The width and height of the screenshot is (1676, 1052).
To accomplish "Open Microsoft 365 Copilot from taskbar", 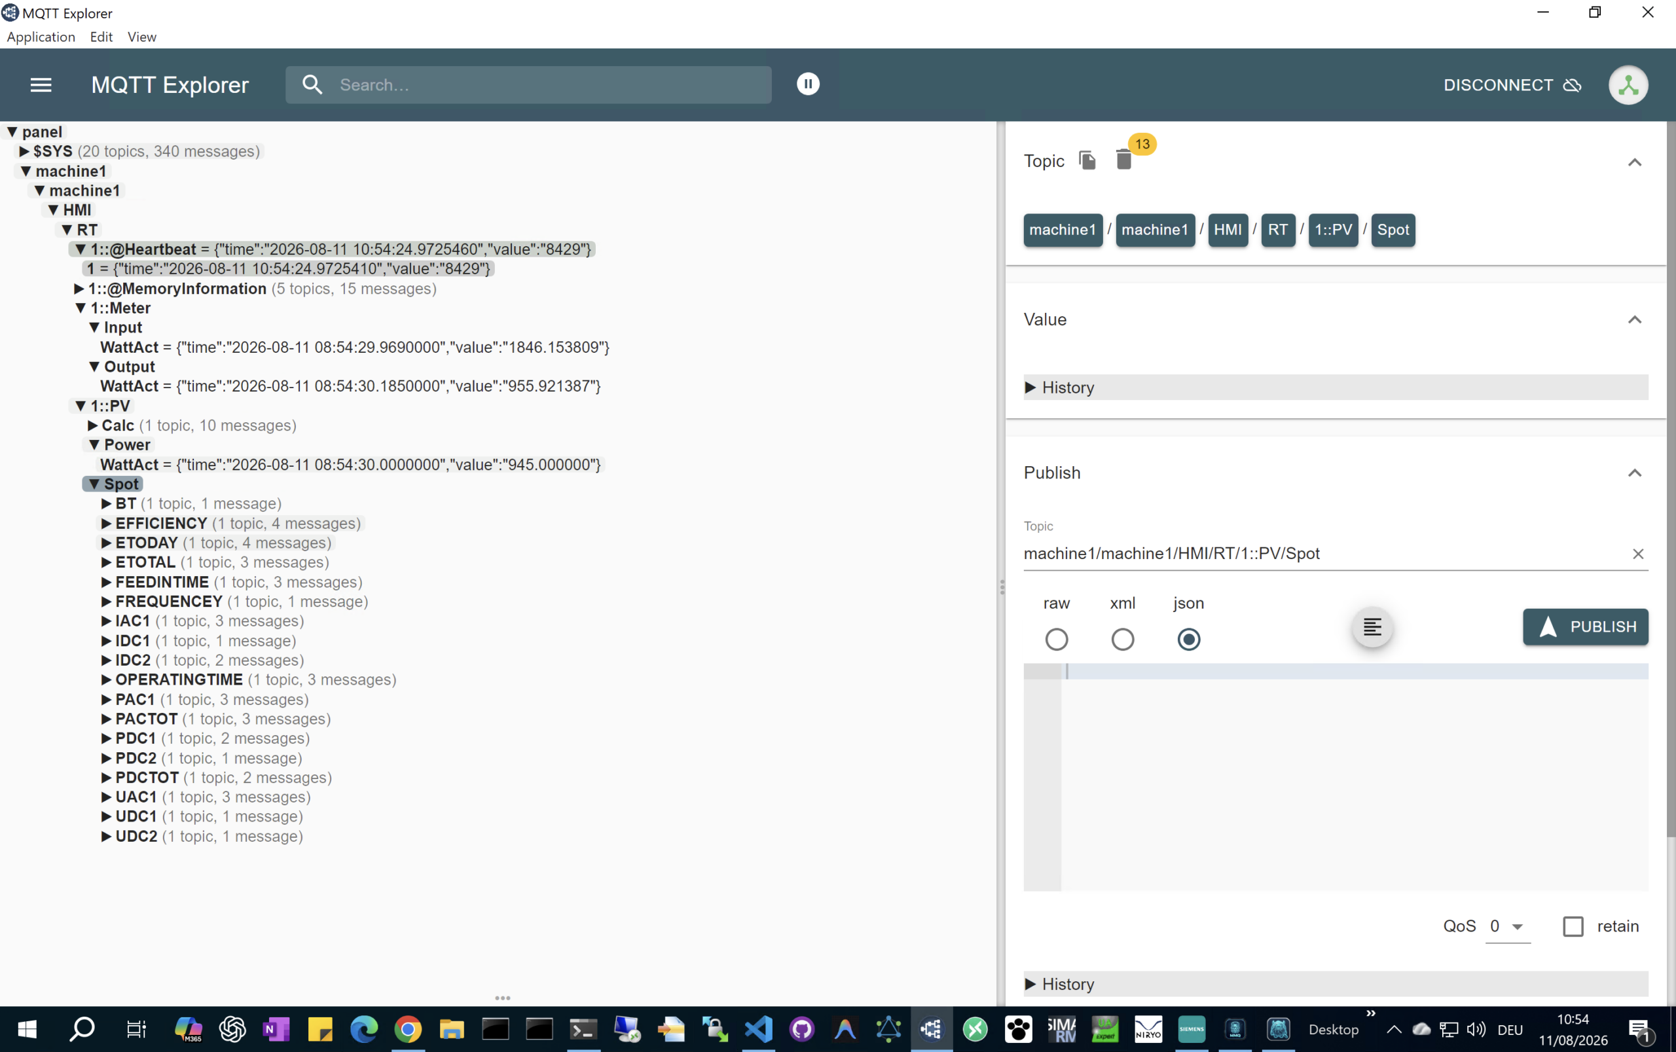I will coord(189,1029).
